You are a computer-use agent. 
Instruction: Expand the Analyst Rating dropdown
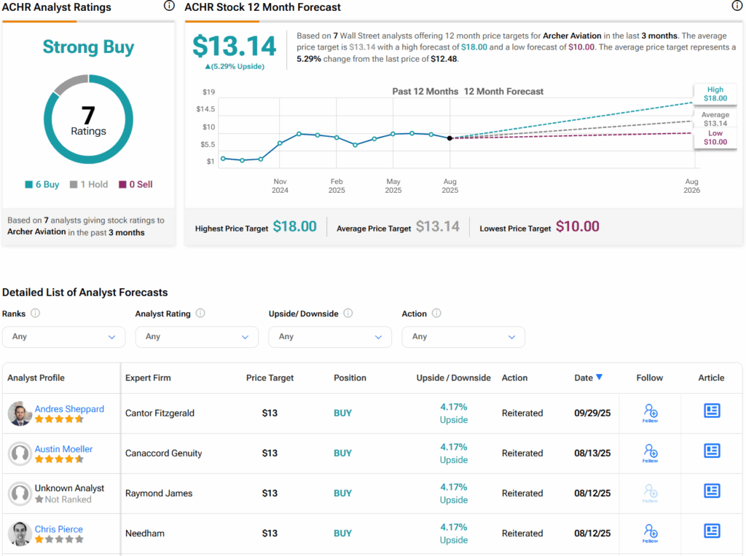point(197,337)
